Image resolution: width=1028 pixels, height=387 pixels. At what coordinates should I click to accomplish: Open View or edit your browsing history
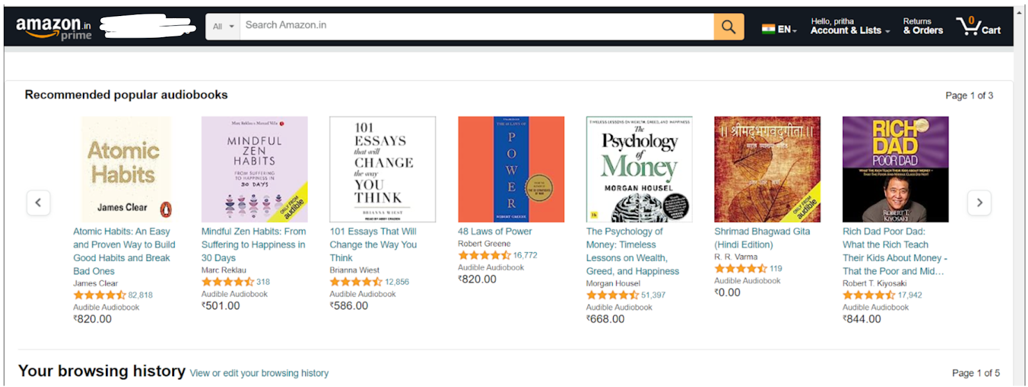(x=259, y=373)
